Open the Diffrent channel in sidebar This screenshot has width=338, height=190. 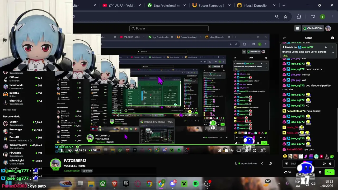click(22, 79)
